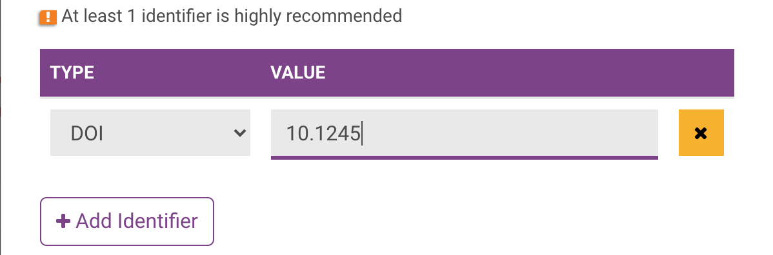Click the word 'recommended' in the warning message
Image resolution: width=773 pixels, height=255 pixels.
pyautogui.click(x=344, y=17)
